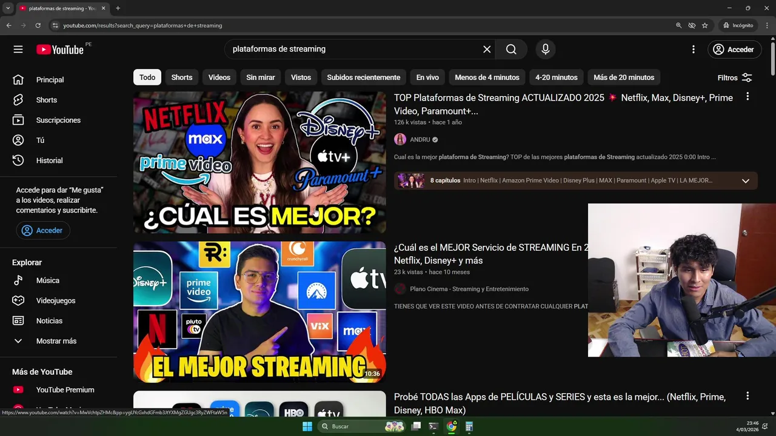
Task: Open TOP Plataformas de Streaming video title
Action: coord(563,104)
